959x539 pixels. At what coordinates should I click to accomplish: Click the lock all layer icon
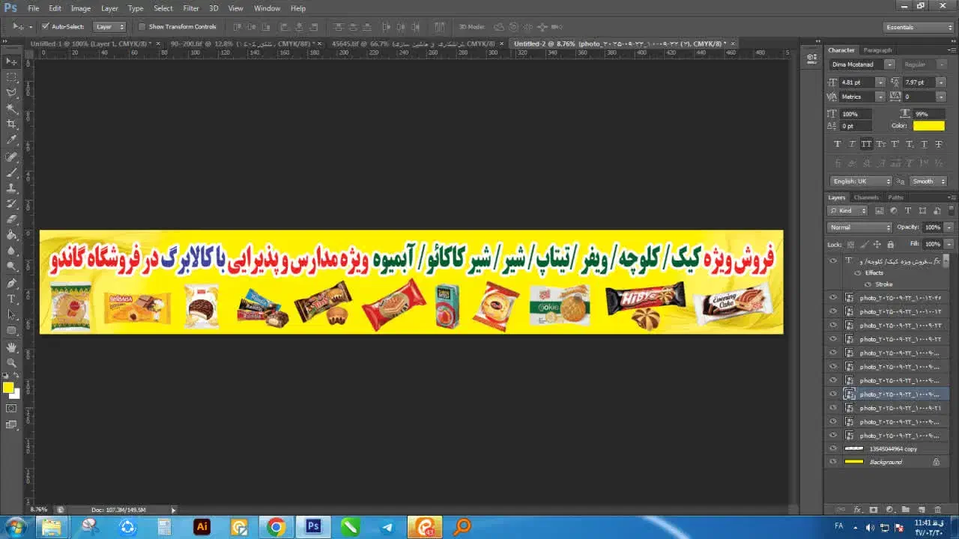[x=890, y=245]
